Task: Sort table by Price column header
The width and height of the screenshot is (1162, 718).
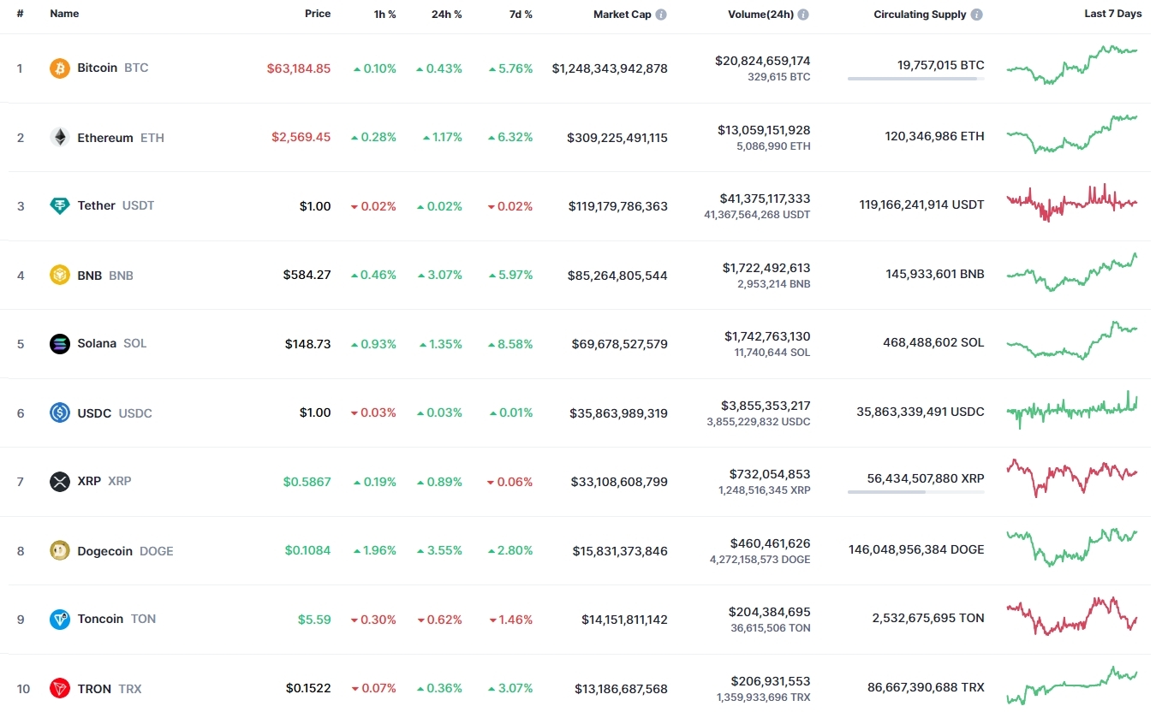Action: (317, 15)
